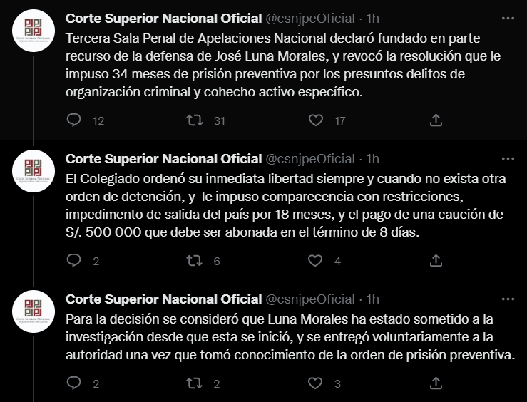Retweet the tweet with 6 retweets
Screen dimensions: 527x402
click(195, 261)
